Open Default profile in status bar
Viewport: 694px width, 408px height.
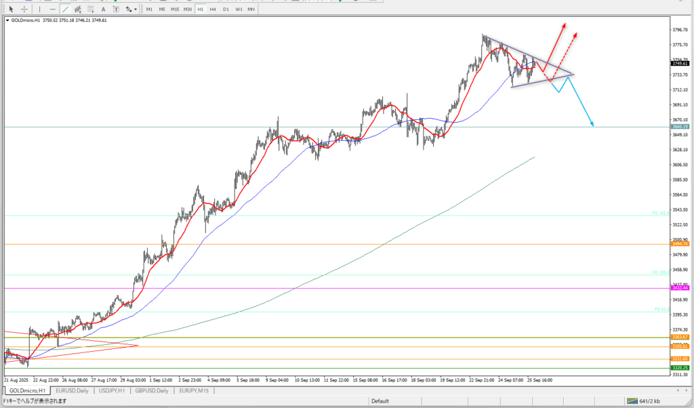point(380,401)
